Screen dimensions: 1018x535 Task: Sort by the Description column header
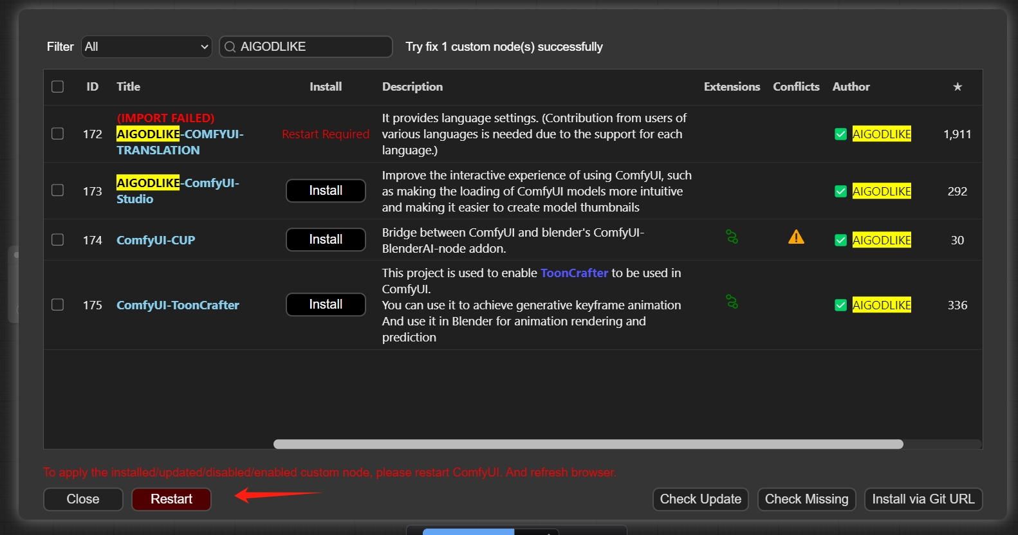pos(412,87)
